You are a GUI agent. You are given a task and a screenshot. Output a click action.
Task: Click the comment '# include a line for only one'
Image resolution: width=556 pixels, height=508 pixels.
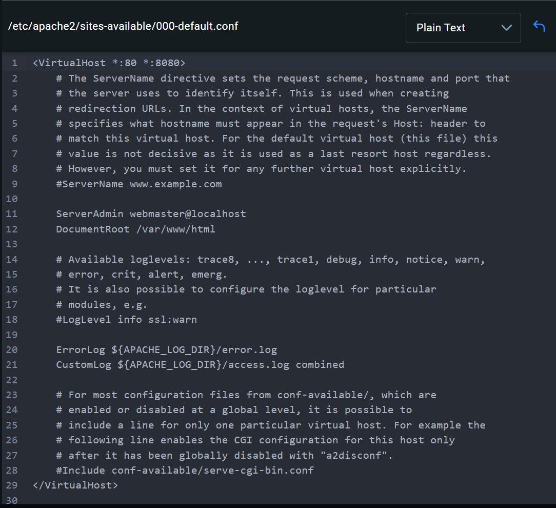click(x=271, y=425)
